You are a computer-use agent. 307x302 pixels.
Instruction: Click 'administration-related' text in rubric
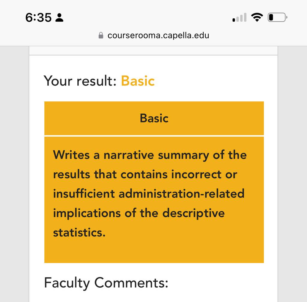(181, 194)
